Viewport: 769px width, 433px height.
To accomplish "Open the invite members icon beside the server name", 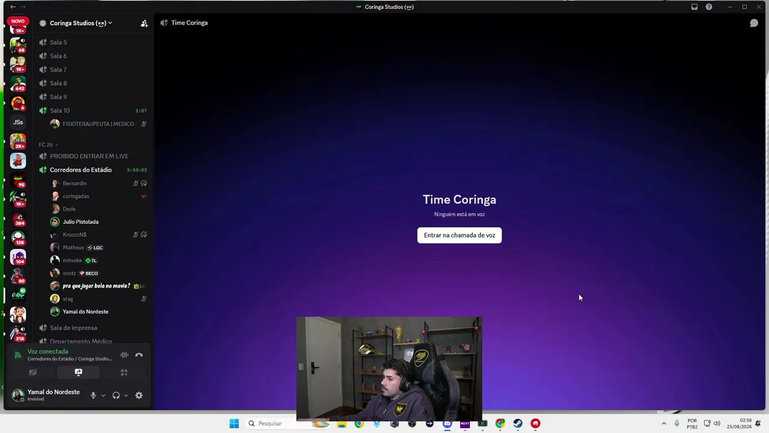I will tap(144, 23).
